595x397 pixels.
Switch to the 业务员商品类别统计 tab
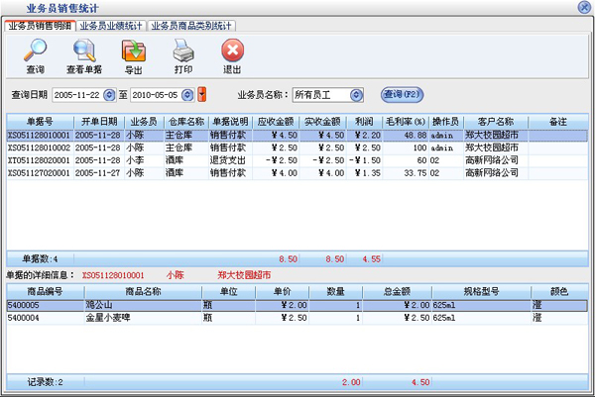pos(190,25)
